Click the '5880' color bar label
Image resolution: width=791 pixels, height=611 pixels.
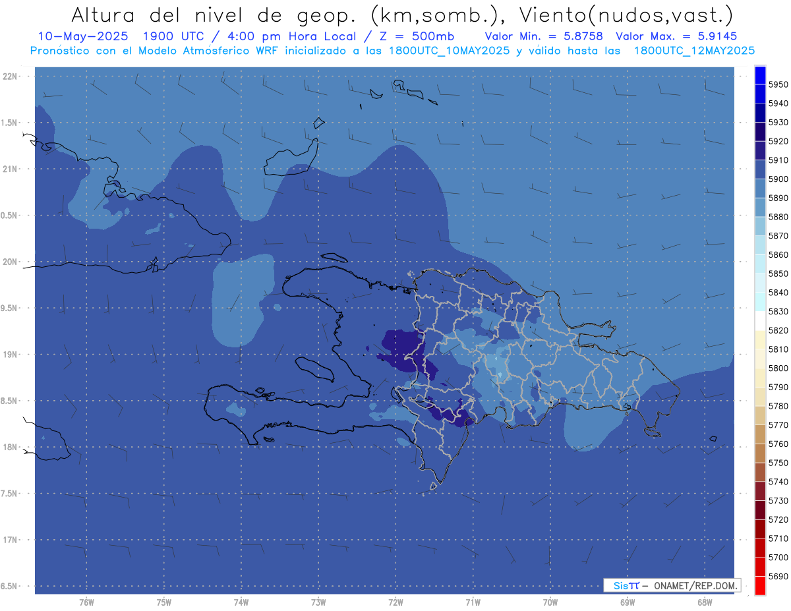pyautogui.click(x=778, y=217)
